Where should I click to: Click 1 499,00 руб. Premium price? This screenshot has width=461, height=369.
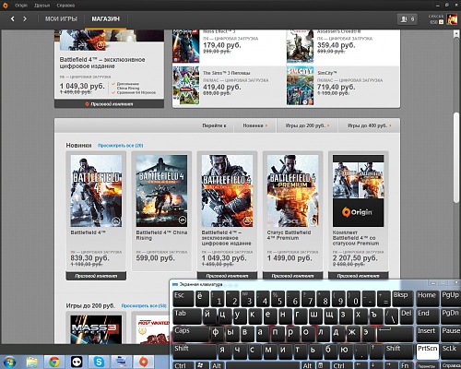pos(290,258)
